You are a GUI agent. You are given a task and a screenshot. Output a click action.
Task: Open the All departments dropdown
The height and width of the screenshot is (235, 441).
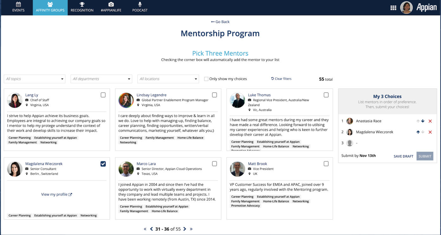[101, 79]
